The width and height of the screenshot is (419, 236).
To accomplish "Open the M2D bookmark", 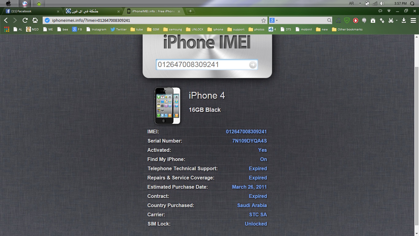I will coord(33,29).
